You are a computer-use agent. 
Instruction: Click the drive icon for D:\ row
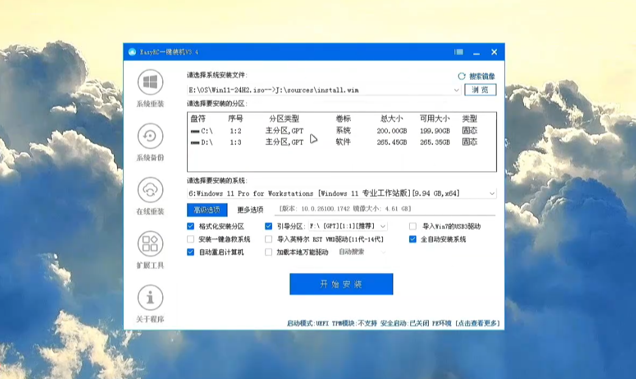195,143
